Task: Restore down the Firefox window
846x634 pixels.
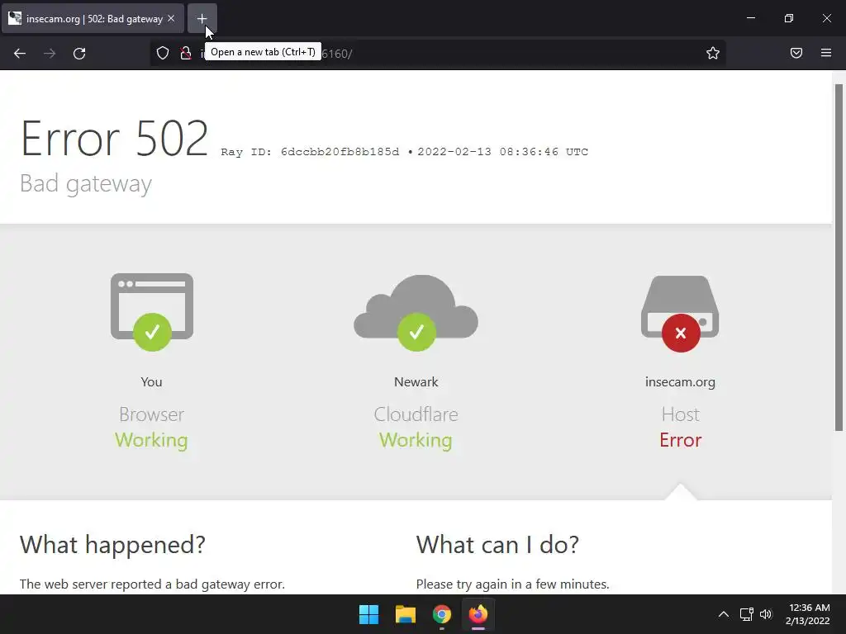Action: click(x=789, y=18)
